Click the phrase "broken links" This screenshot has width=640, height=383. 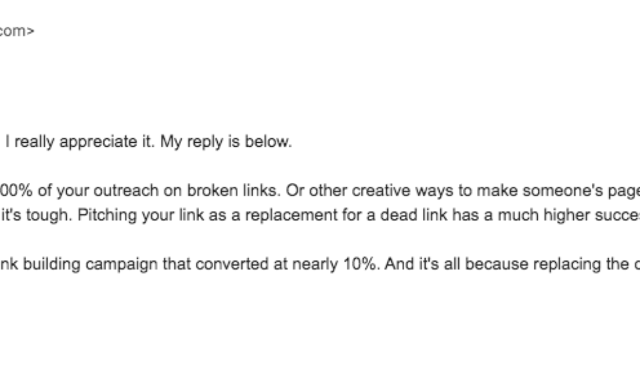[x=232, y=191]
